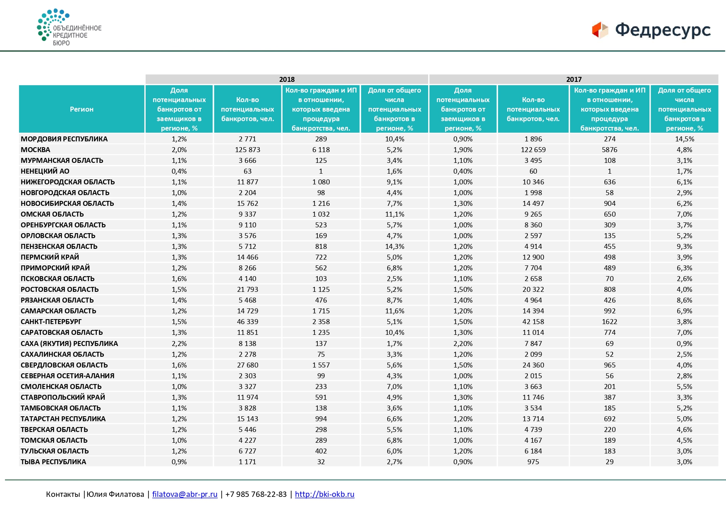
Task: Select the МОРДОВИЯ РЕСПУБЛИКА row label
Action: click(x=64, y=139)
